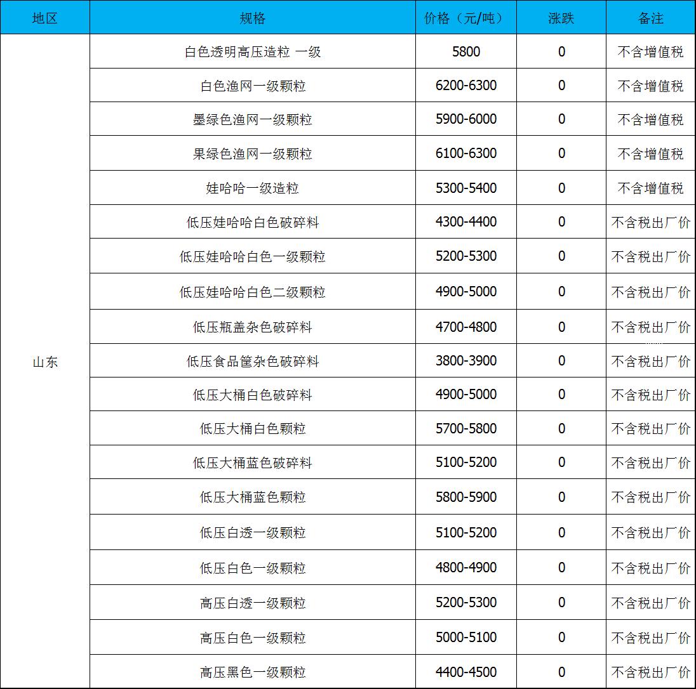The width and height of the screenshot is (696, 689).
Task: Click the 低压大桶蓝色颗粒 cell
Action: (252, 497)
